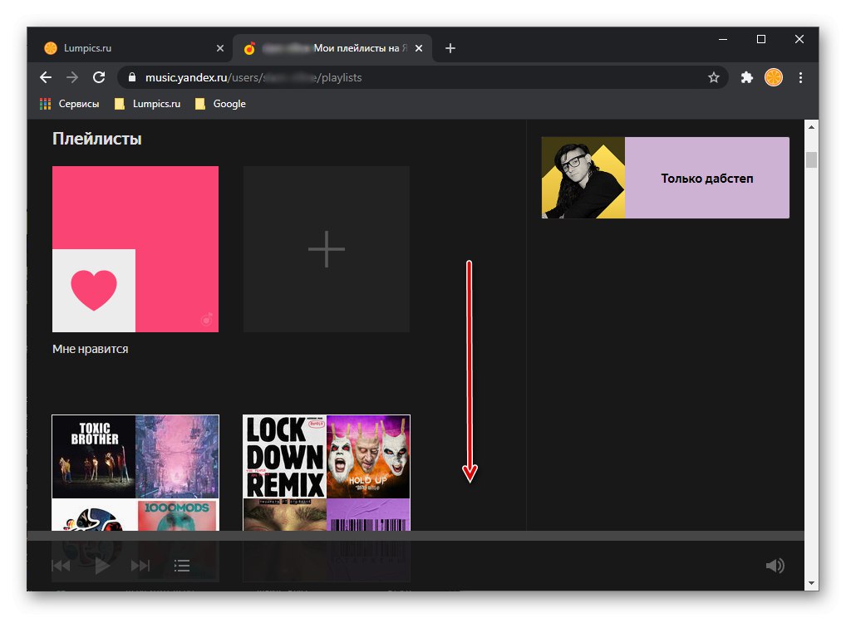The image size is (846, 618).
Task: Open the Только дабстеп playlist
Action: pyautogui.click(x=665, y=177)
